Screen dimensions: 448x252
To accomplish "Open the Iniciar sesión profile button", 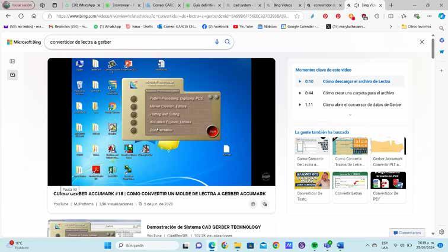I will (19, 5).
